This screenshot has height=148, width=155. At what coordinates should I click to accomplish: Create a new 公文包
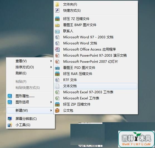point(96,111)
